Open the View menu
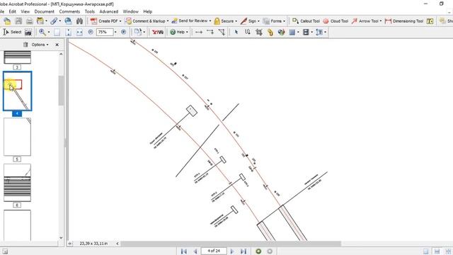Viewport: 453px width, 255px height. pos(25,11)
